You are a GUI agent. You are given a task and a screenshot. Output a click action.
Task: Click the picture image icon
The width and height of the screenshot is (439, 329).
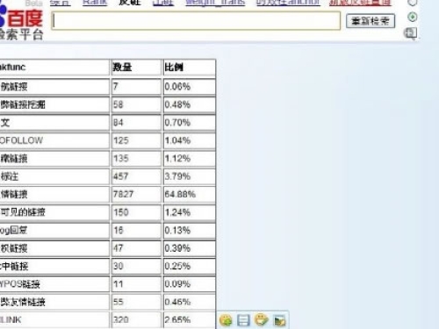tap(279, 320)
